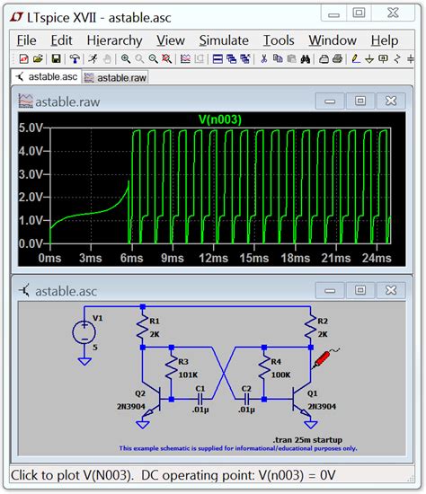Select capacitor C1 in the schematic
The height and width of the screenshot is (494, 426).
click(x=200, y=400)
